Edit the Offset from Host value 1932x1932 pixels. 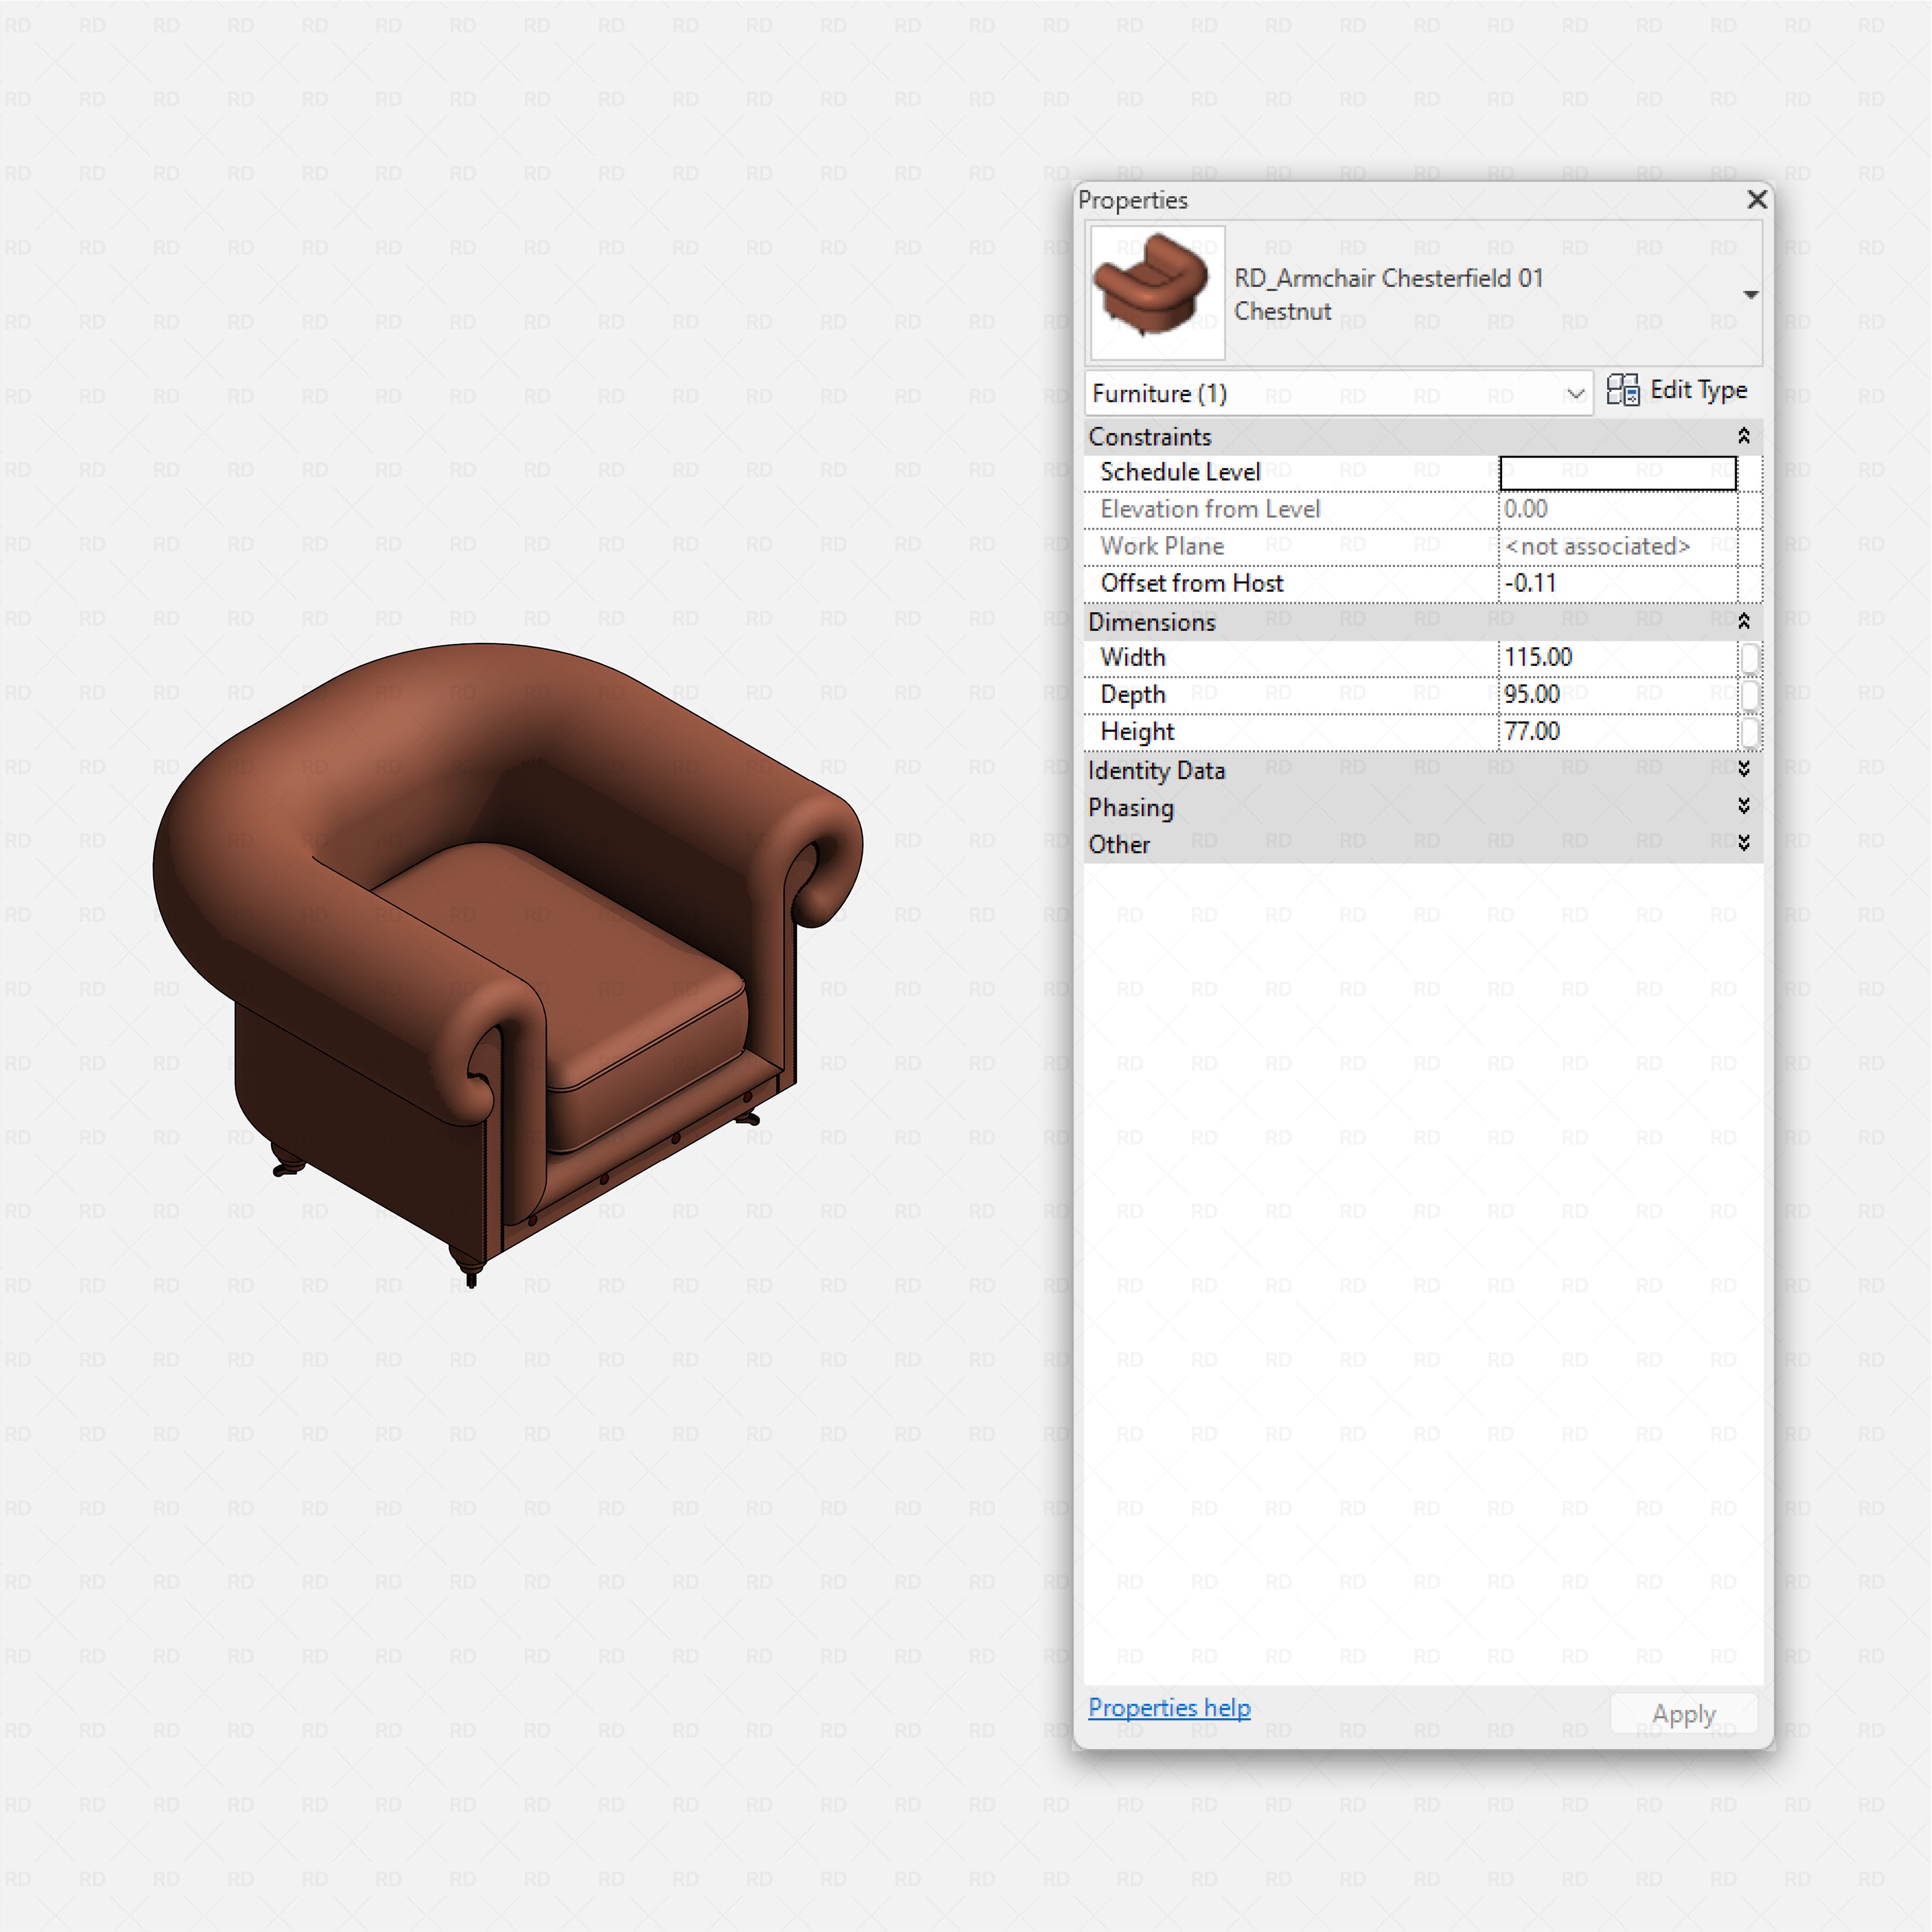click(x=1560, y=583)
